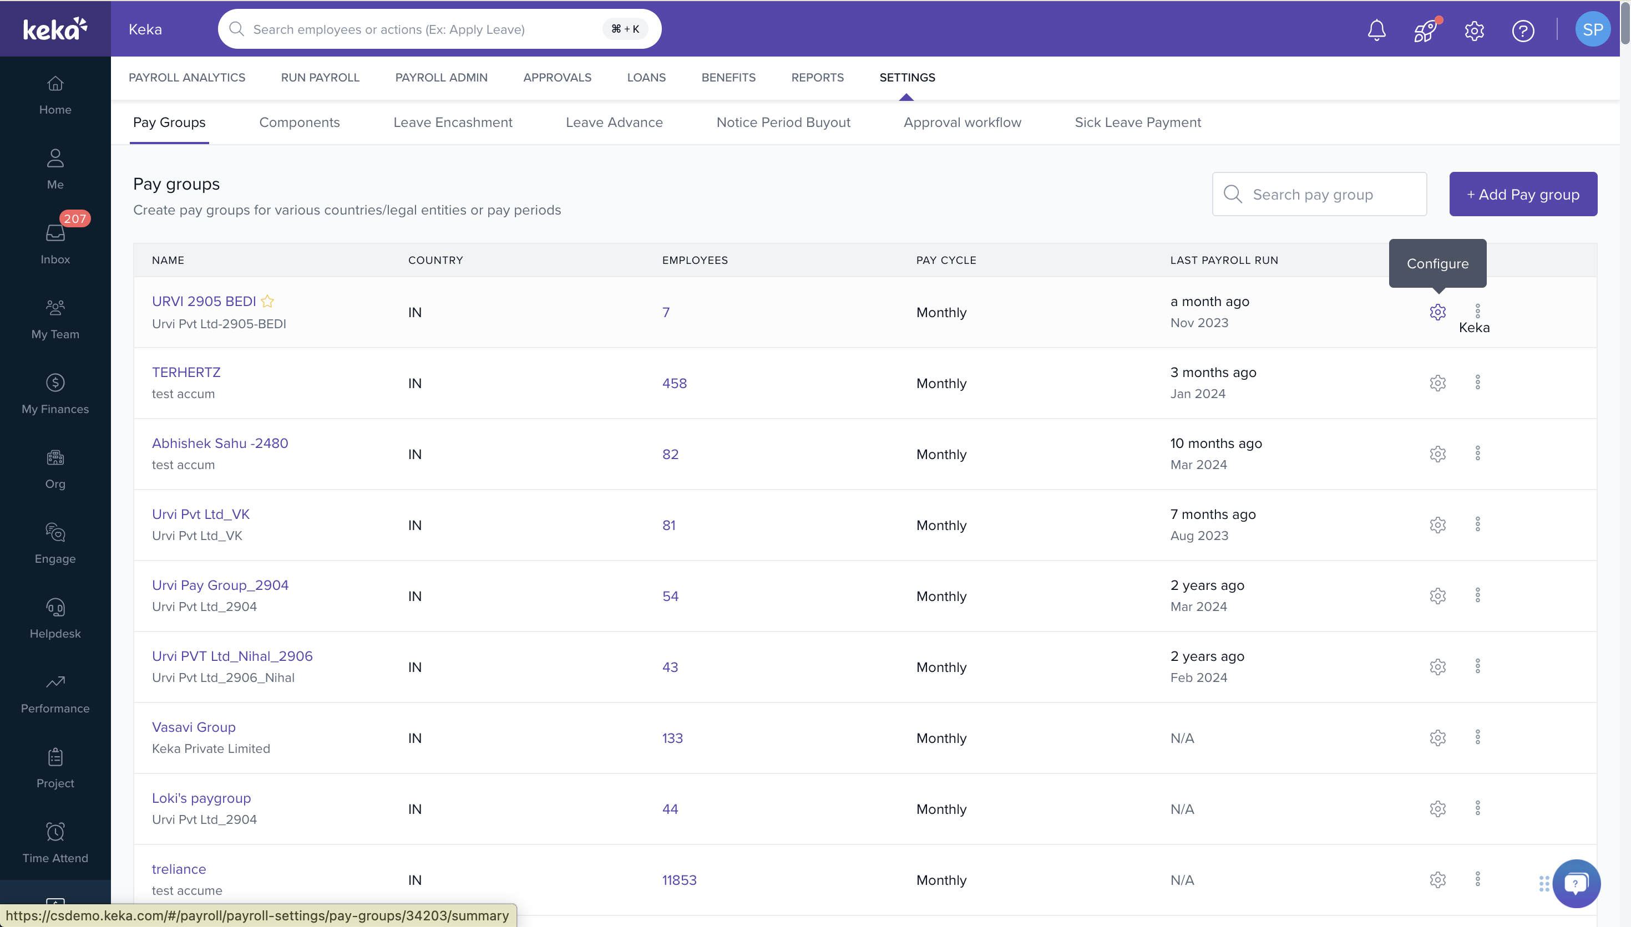Switch to the Components tab
The width and height of the screenshot is (1631, 927).
(300, 122)
